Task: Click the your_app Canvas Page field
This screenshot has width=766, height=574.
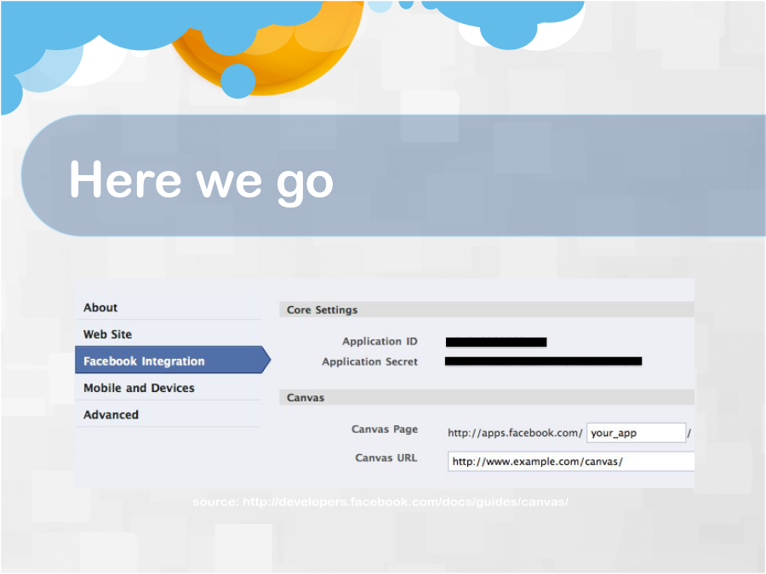Action: pos(635,433)
